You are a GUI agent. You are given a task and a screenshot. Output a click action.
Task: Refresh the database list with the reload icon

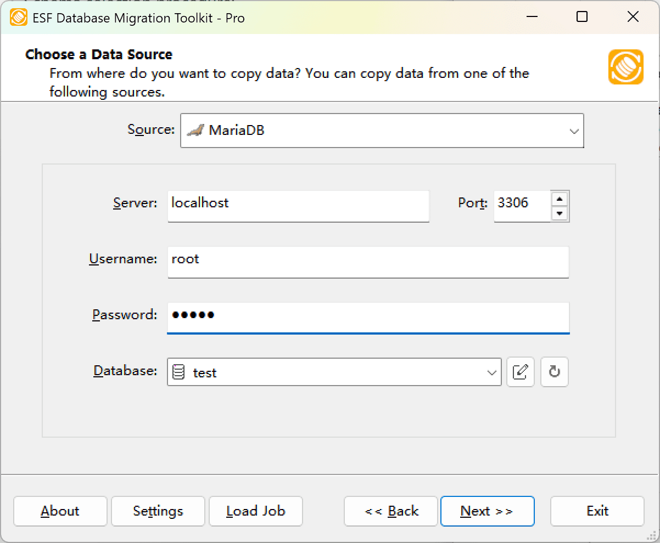[x=554, y=372]
